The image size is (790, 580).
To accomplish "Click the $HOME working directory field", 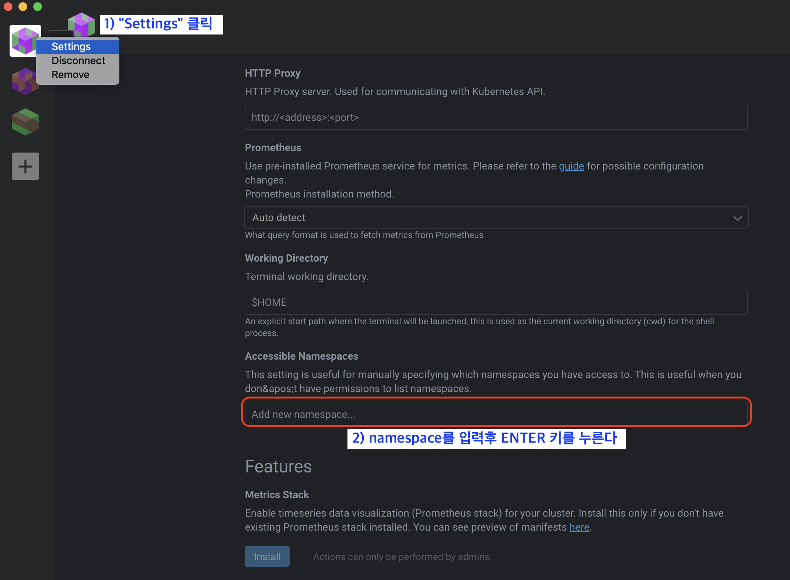I will pos(496,302).
